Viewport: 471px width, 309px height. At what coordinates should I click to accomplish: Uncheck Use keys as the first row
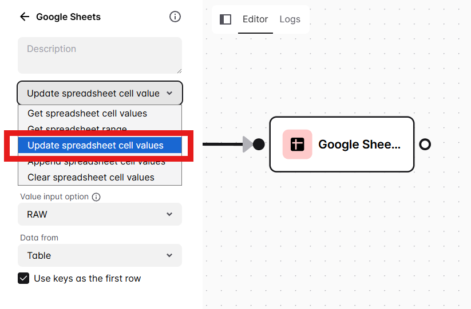pos(23,279)
